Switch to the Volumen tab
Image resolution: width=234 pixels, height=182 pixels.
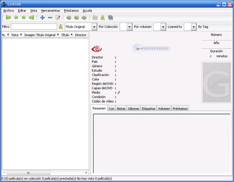[x=164, y=108]
